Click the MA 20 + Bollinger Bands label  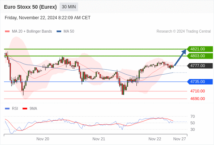point(32,32)
